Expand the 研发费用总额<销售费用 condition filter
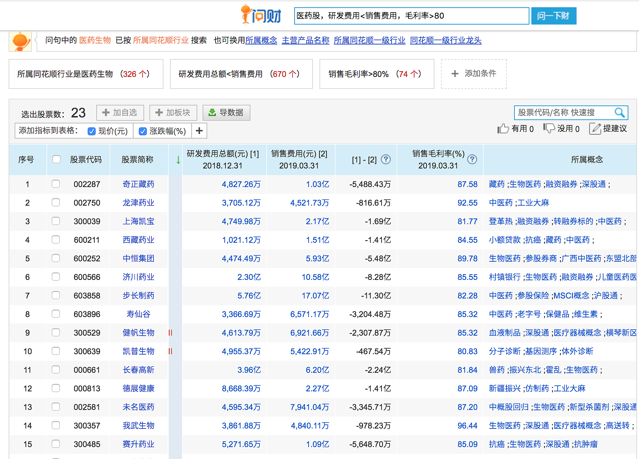Viewport: 639px width, 459px height. click(x=241, y=74)
